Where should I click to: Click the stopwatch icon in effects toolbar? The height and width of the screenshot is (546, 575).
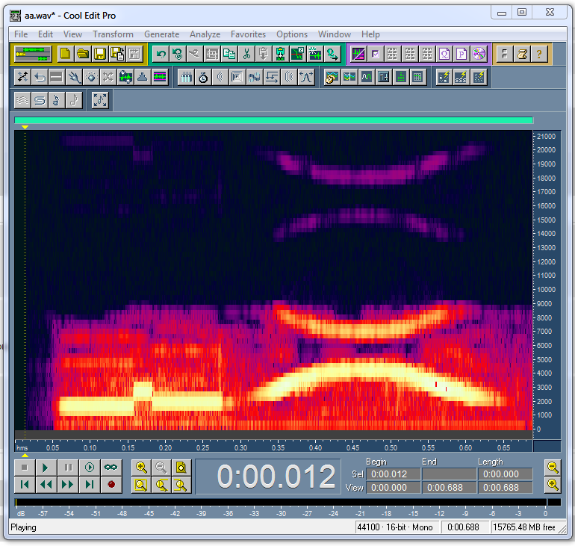pos(203,77)
